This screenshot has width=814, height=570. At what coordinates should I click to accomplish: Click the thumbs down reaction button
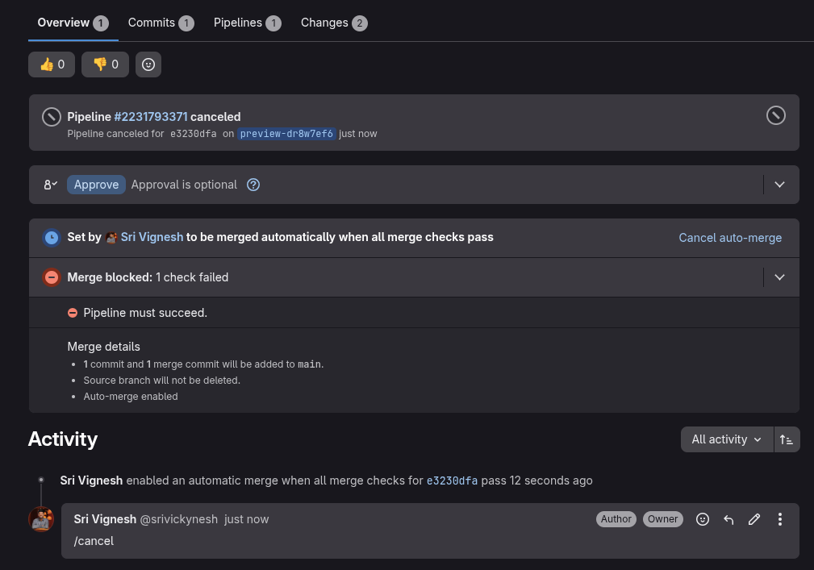(x=105, y=64)
